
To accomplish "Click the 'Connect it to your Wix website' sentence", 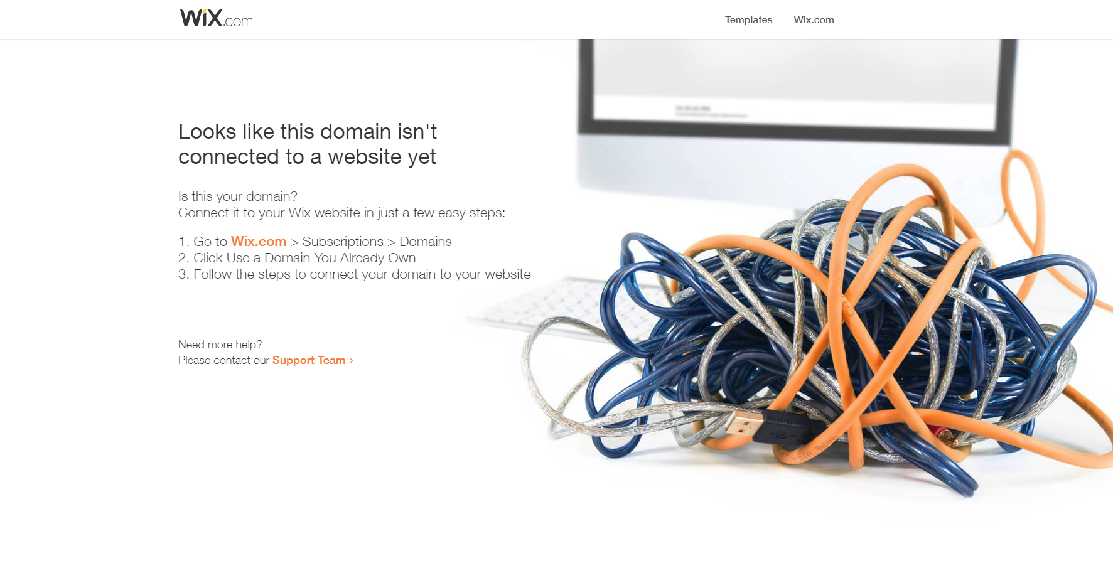I will pyautogui.click(x=341, y=213).
